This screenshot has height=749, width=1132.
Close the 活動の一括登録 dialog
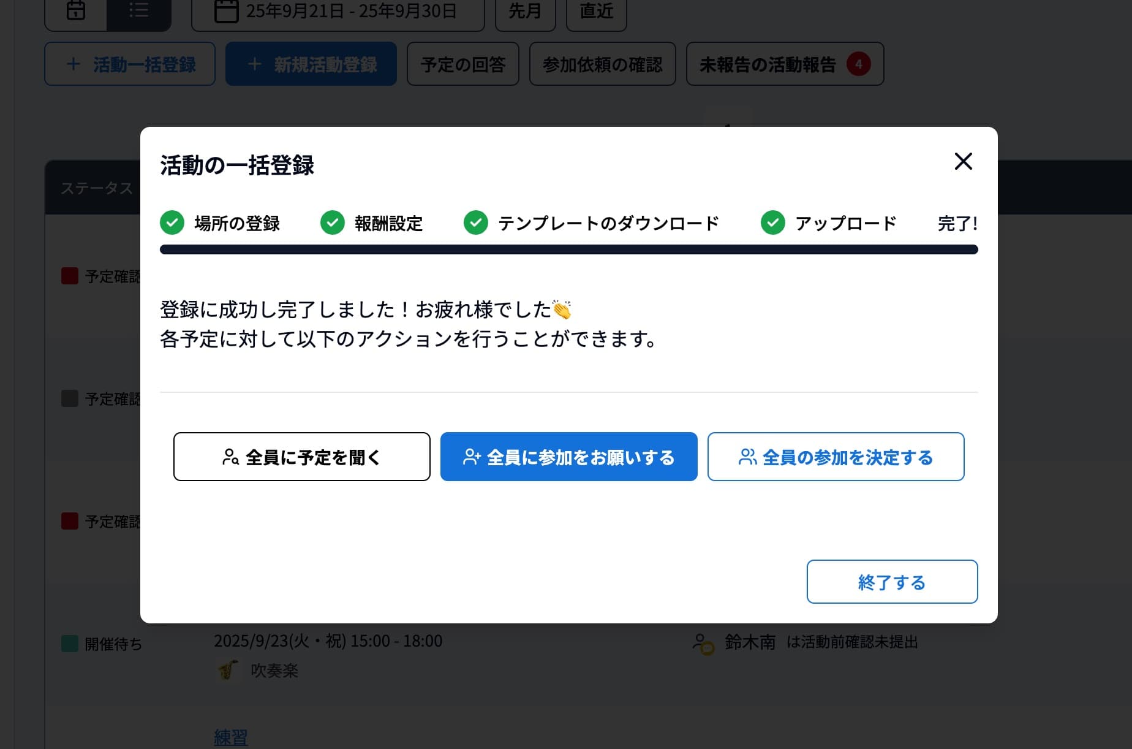962,161
